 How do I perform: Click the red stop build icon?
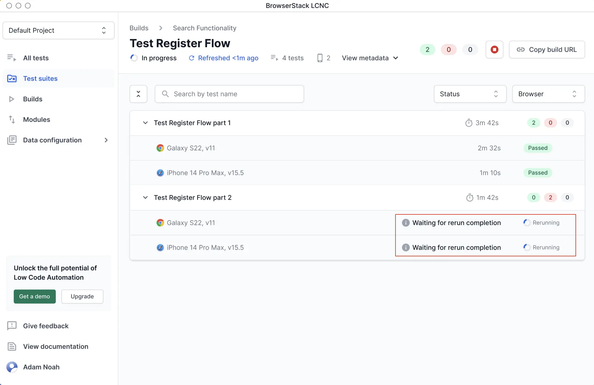click(494, 50)
